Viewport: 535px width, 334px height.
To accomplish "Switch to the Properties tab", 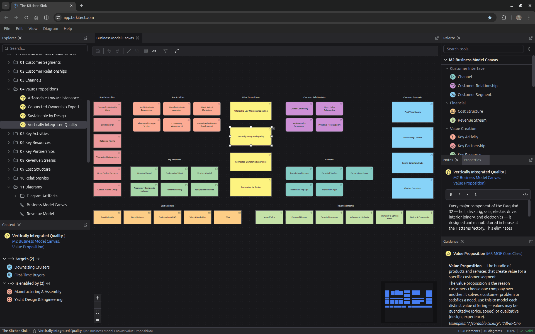I will [x=472, y=160].
